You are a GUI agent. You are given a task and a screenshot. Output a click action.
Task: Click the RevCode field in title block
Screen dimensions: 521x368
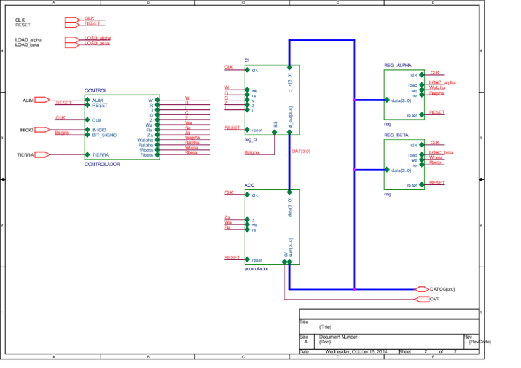479,342
